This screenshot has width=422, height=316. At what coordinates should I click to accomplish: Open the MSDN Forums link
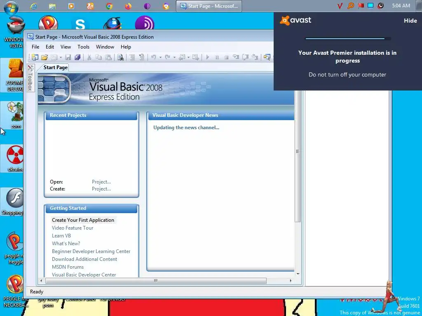[68, 267]
